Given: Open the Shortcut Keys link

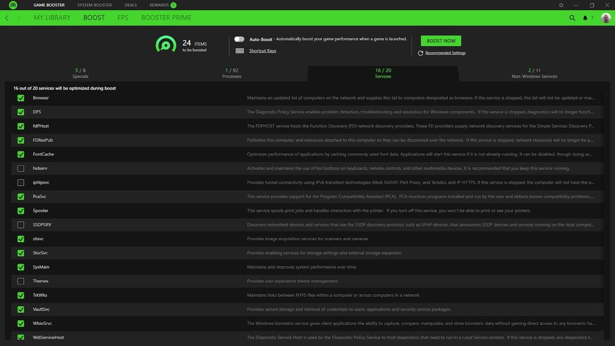Looking at the screenshot, I should pyautogui.click(x=262, y=50).
